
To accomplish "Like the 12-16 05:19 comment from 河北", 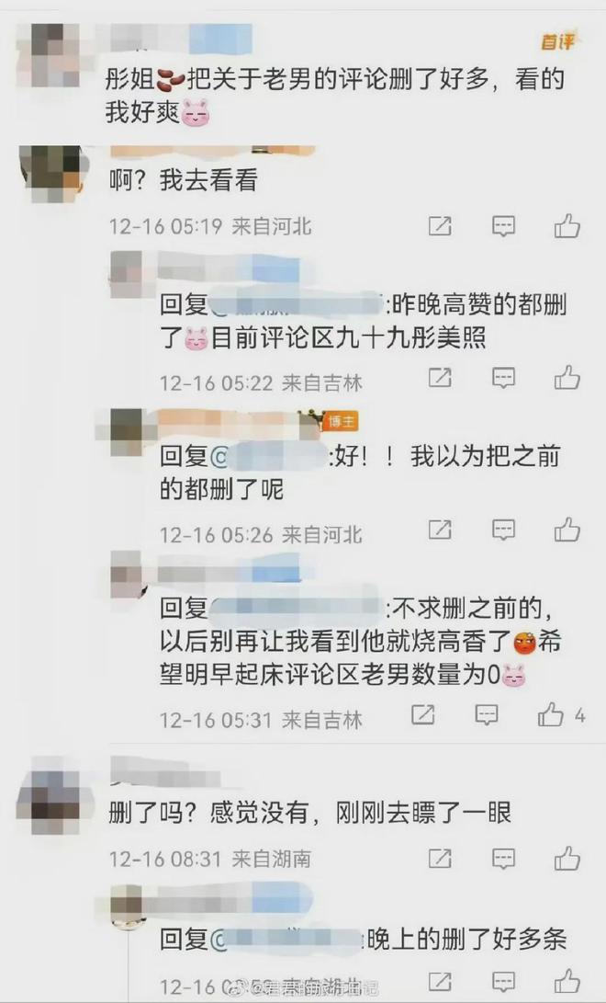I will [x=567, y=226].
